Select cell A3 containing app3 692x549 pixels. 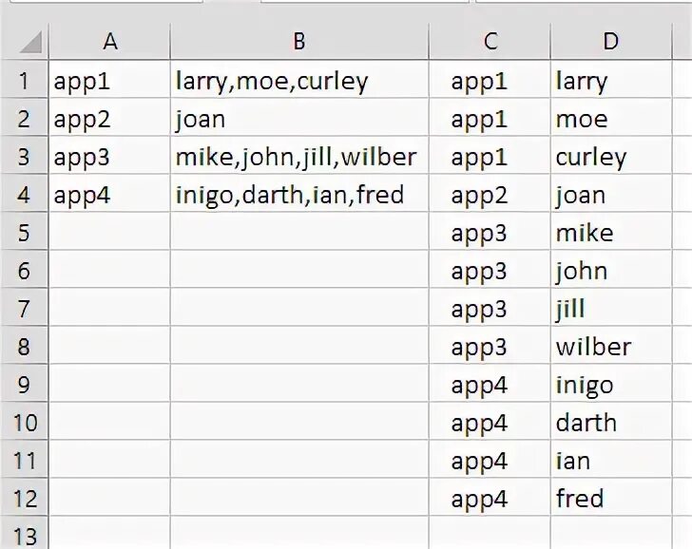pyautogui.click(x=109, y=158)
